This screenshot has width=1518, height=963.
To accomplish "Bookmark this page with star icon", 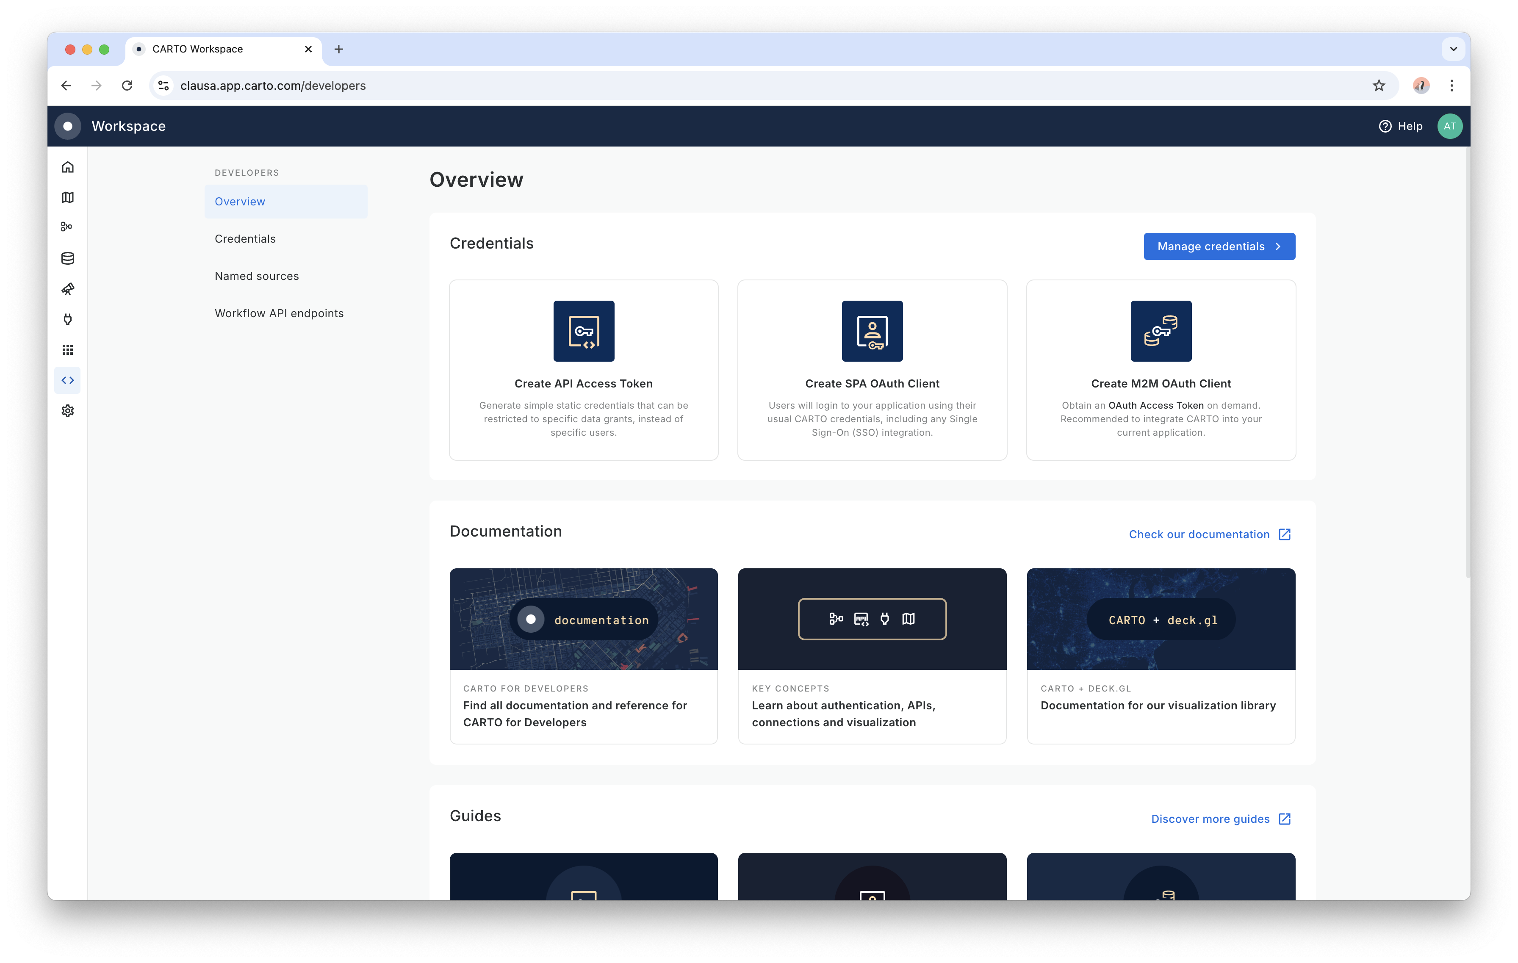I will [x=1379, y=86].
